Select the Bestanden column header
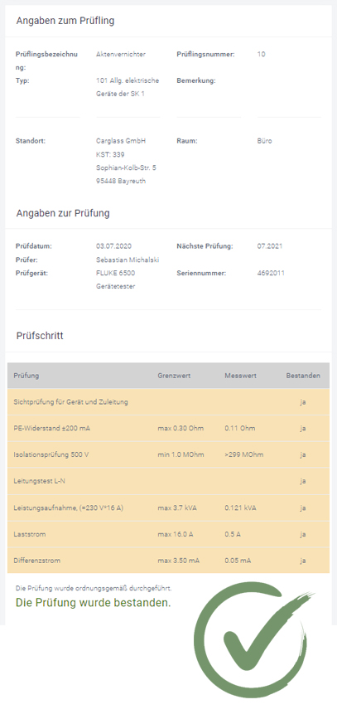Viewport: 337px width, 719px height. 303,376
